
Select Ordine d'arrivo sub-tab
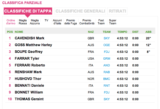click(11, 22)
